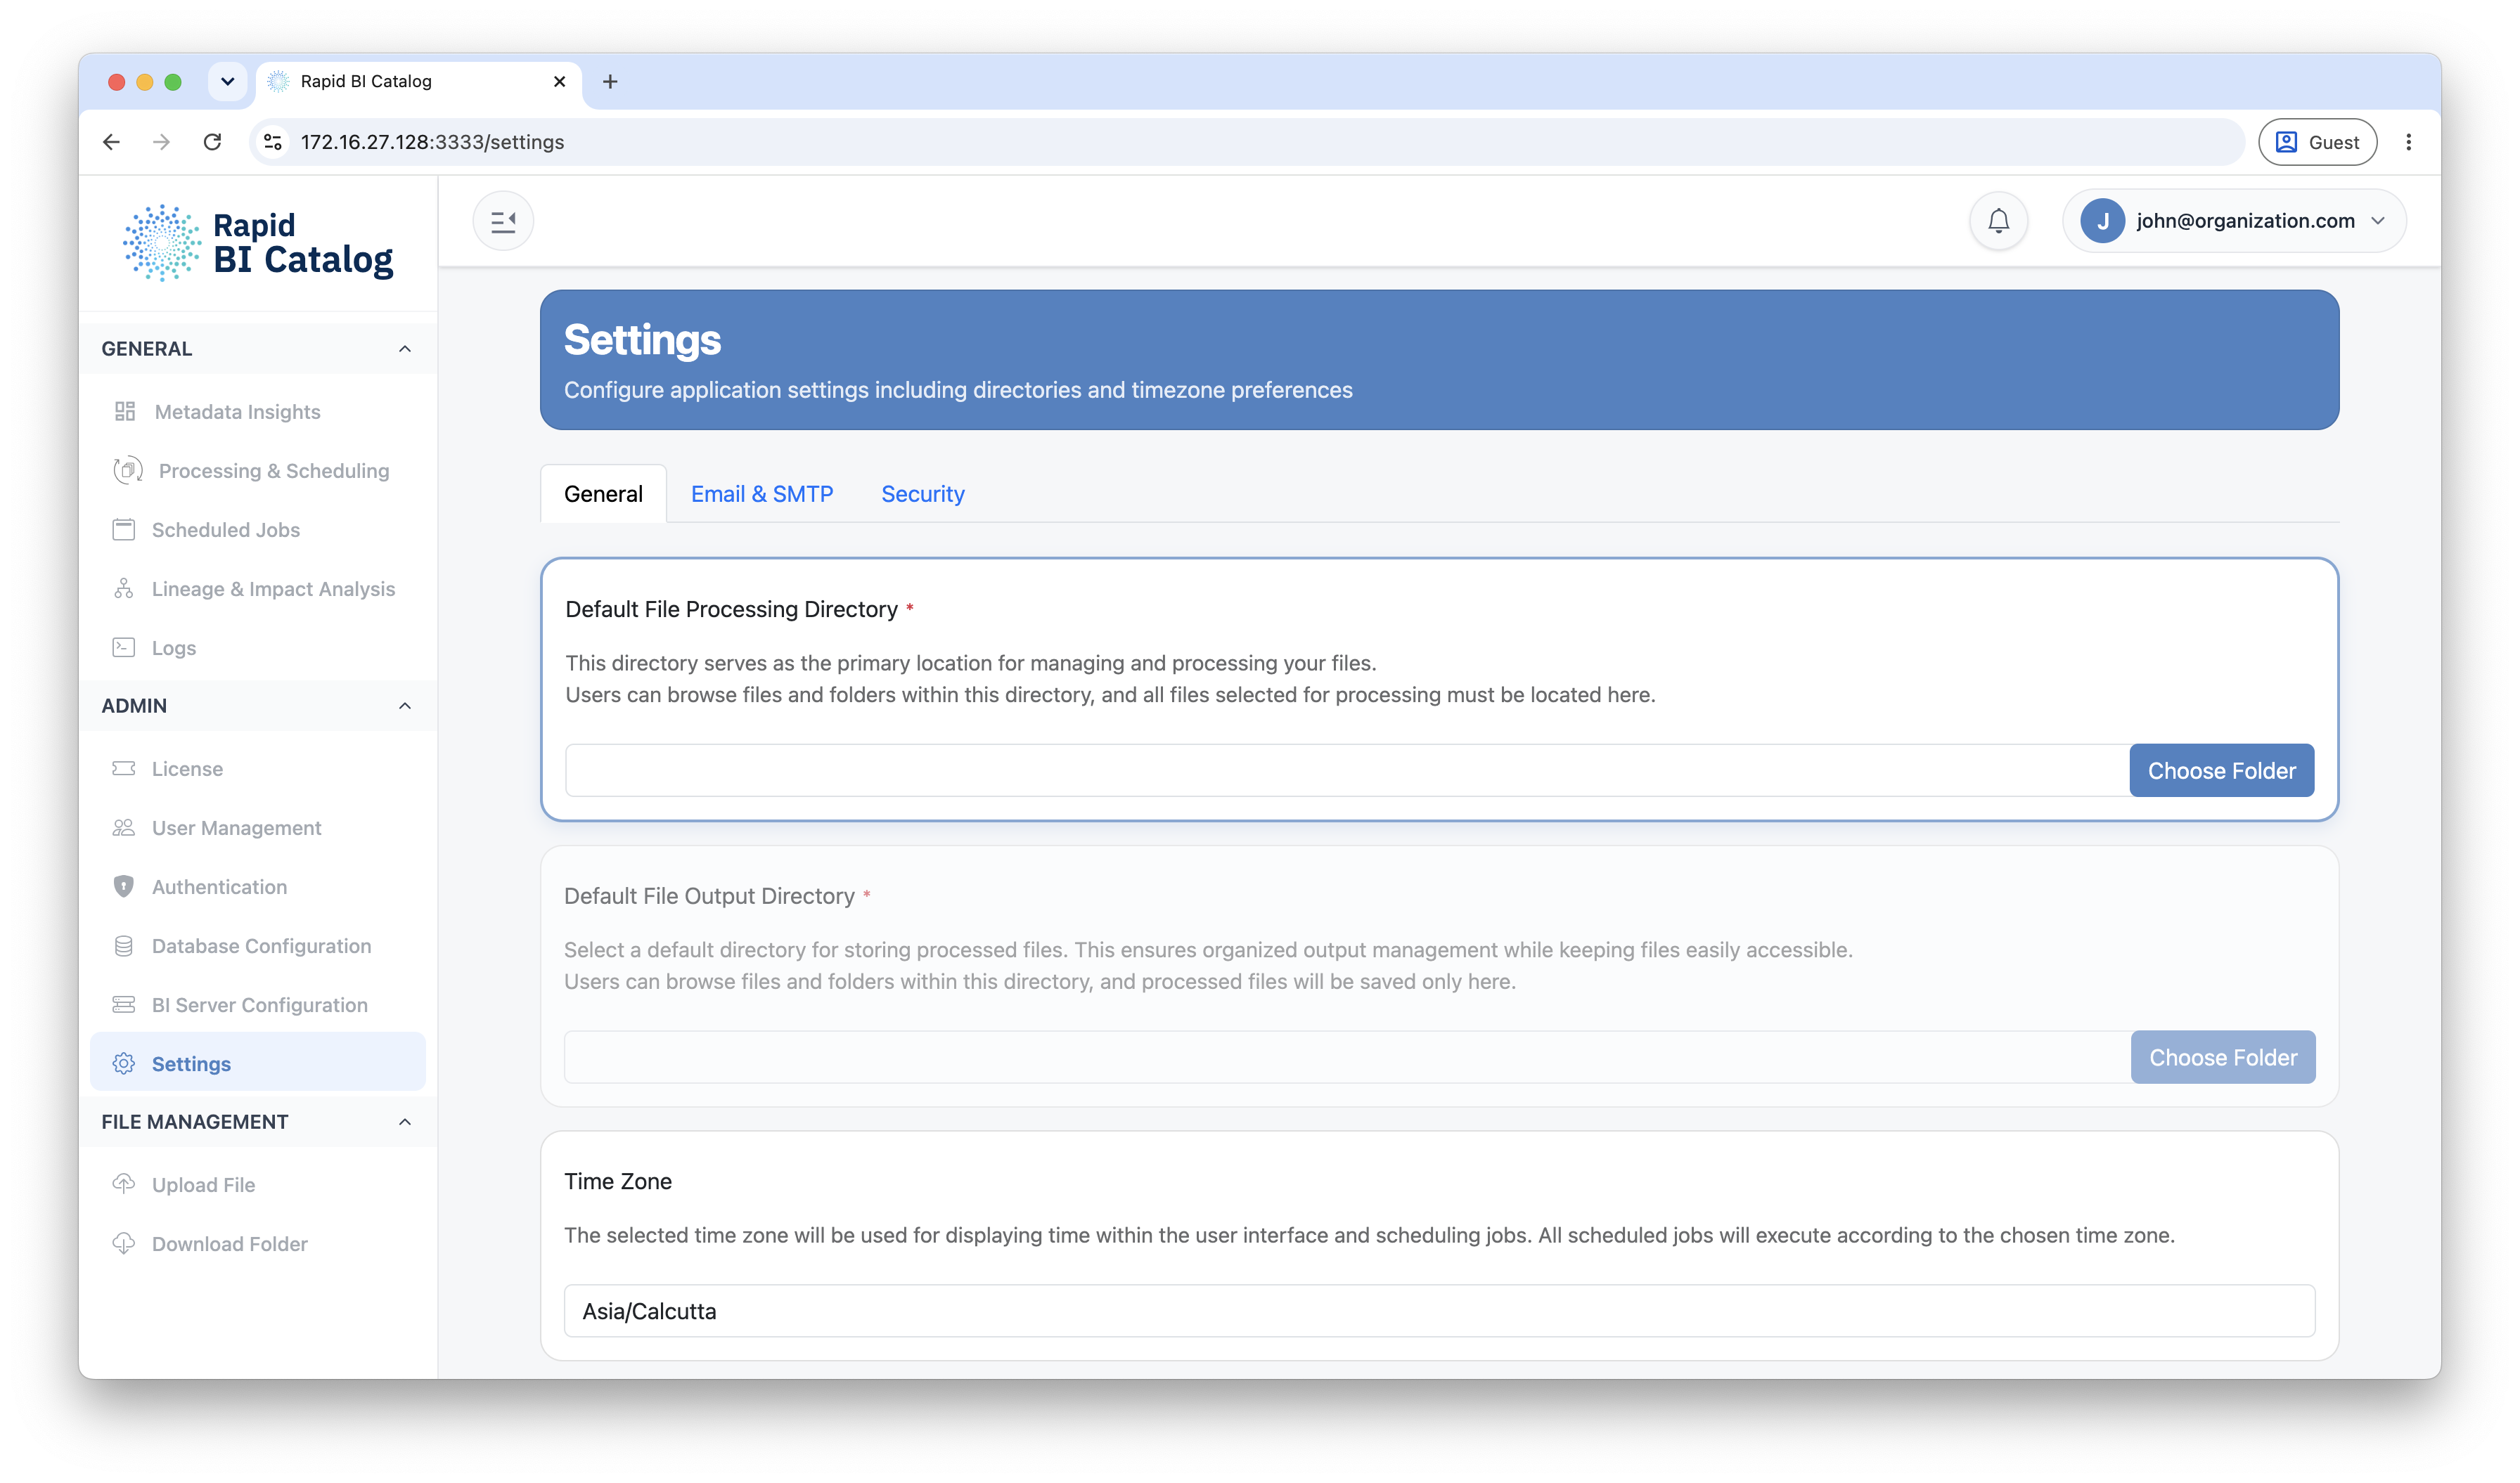Click the Logs terminal icon
Viewport: 2520px width, 1483px height.
tap(124, 647)
